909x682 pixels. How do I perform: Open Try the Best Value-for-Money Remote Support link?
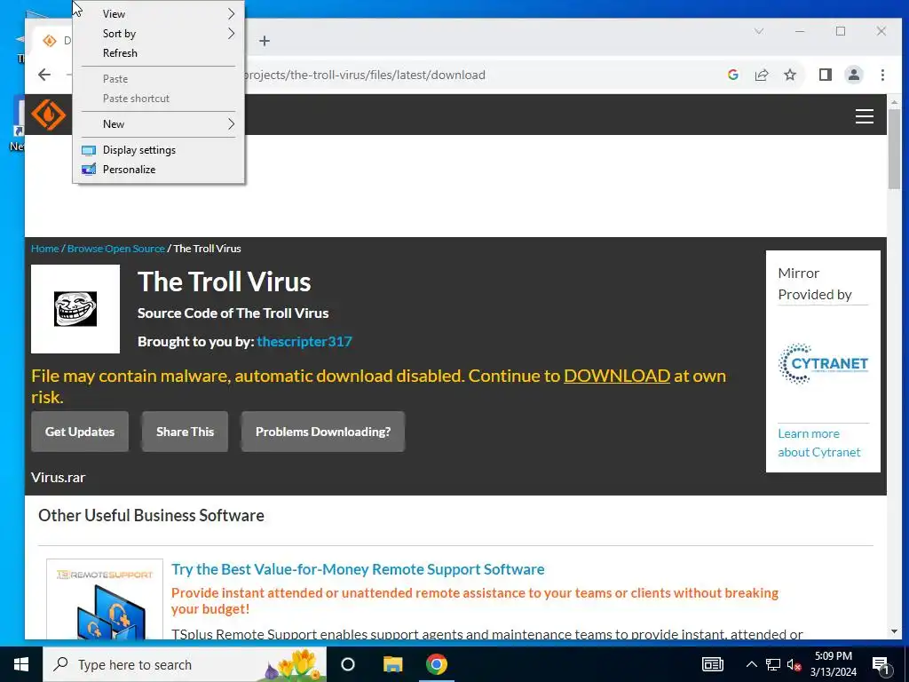(358, 569)
